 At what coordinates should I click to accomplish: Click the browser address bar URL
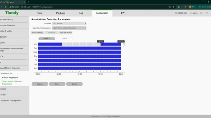[x=37, y=7]
